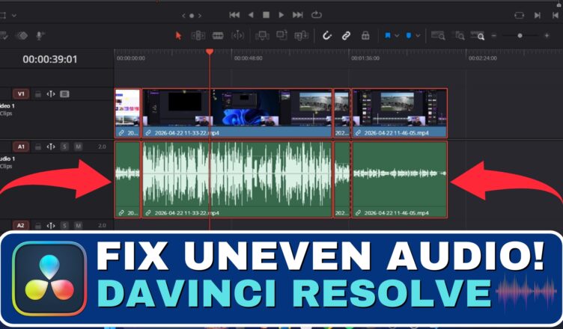Select audio clip 2026-04-22 11-46-05.mp4 on A1
Viewport: 563px width, 329px height.
(400, 179)
